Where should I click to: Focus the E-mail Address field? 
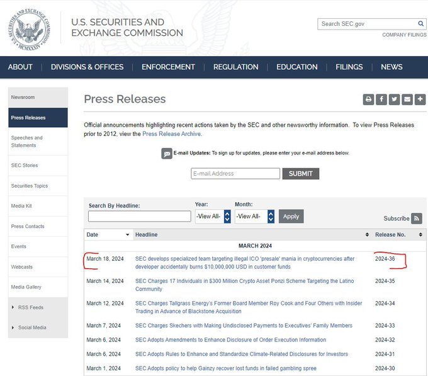click(235, 174)
